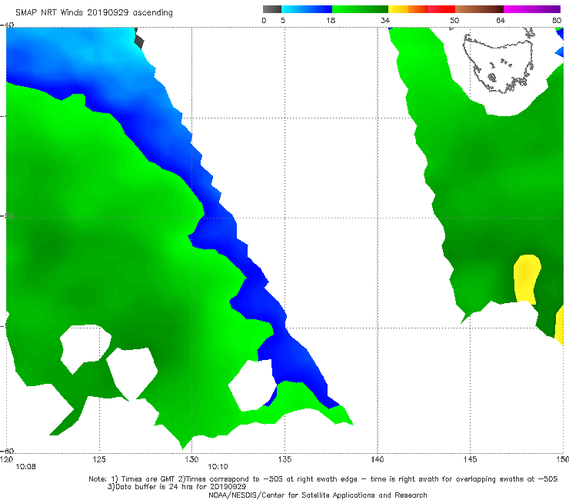Click the brown 50-64 segment of color bar
This screenshot has height=500, width=569.
pos(479,9)
